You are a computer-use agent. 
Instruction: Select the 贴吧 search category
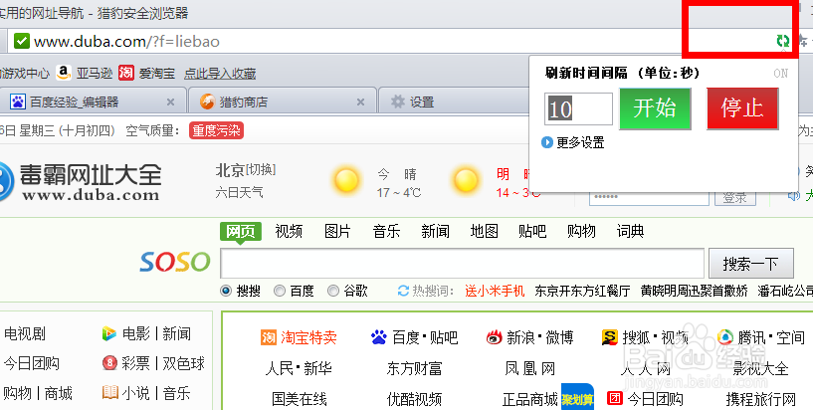(532, 231)
